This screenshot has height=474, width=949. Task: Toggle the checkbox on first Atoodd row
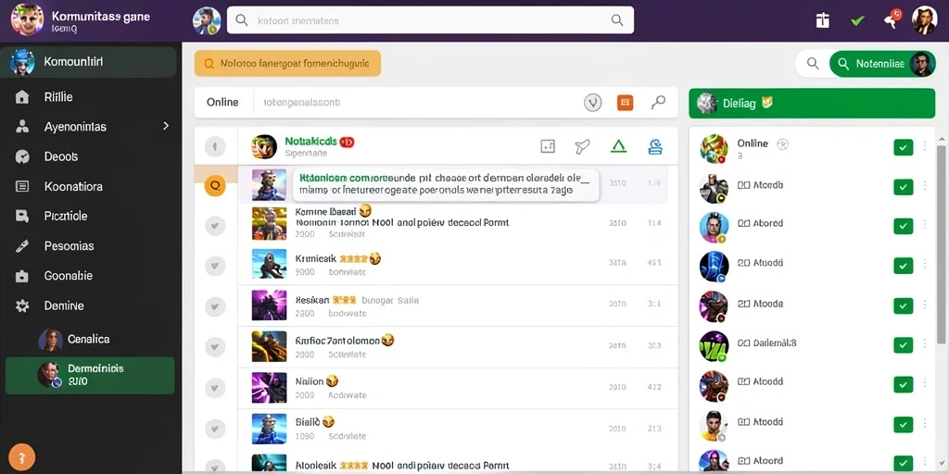[x=903, y=187]
